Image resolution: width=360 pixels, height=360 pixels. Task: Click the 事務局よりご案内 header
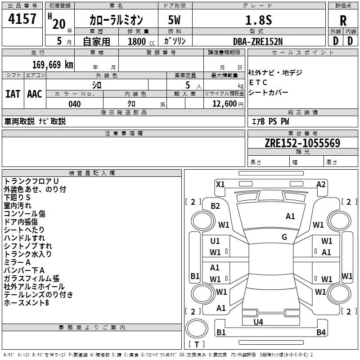click(92, 328)
